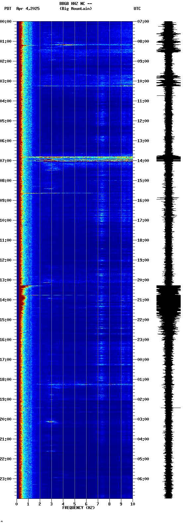Click the PDT '10:00' time label

tap(6, 220)
